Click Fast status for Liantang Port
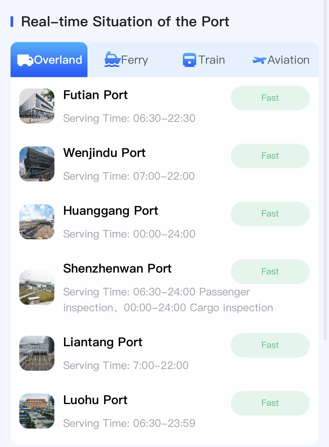 (270, 345)
